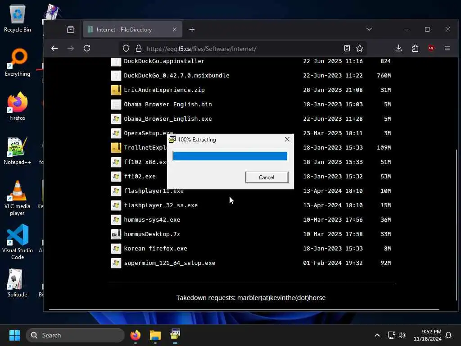Click the Firefox taskbar icon

(136, 335)
